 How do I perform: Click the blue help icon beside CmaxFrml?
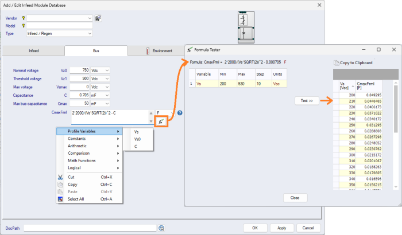point(180,113)
